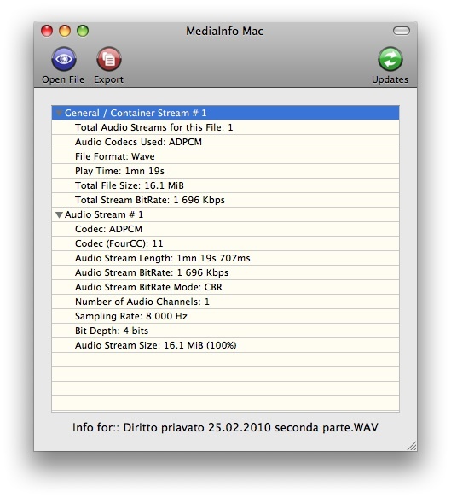
Task: Toggle the toolbar with the pill button
Action: coord(402,31)
